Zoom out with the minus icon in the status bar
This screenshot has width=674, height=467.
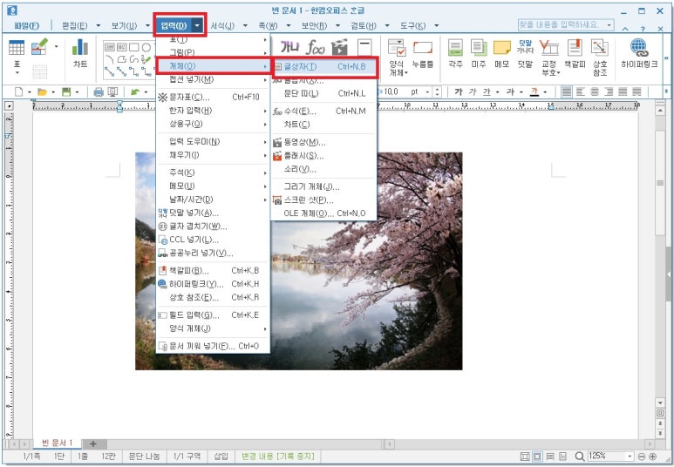642,457
